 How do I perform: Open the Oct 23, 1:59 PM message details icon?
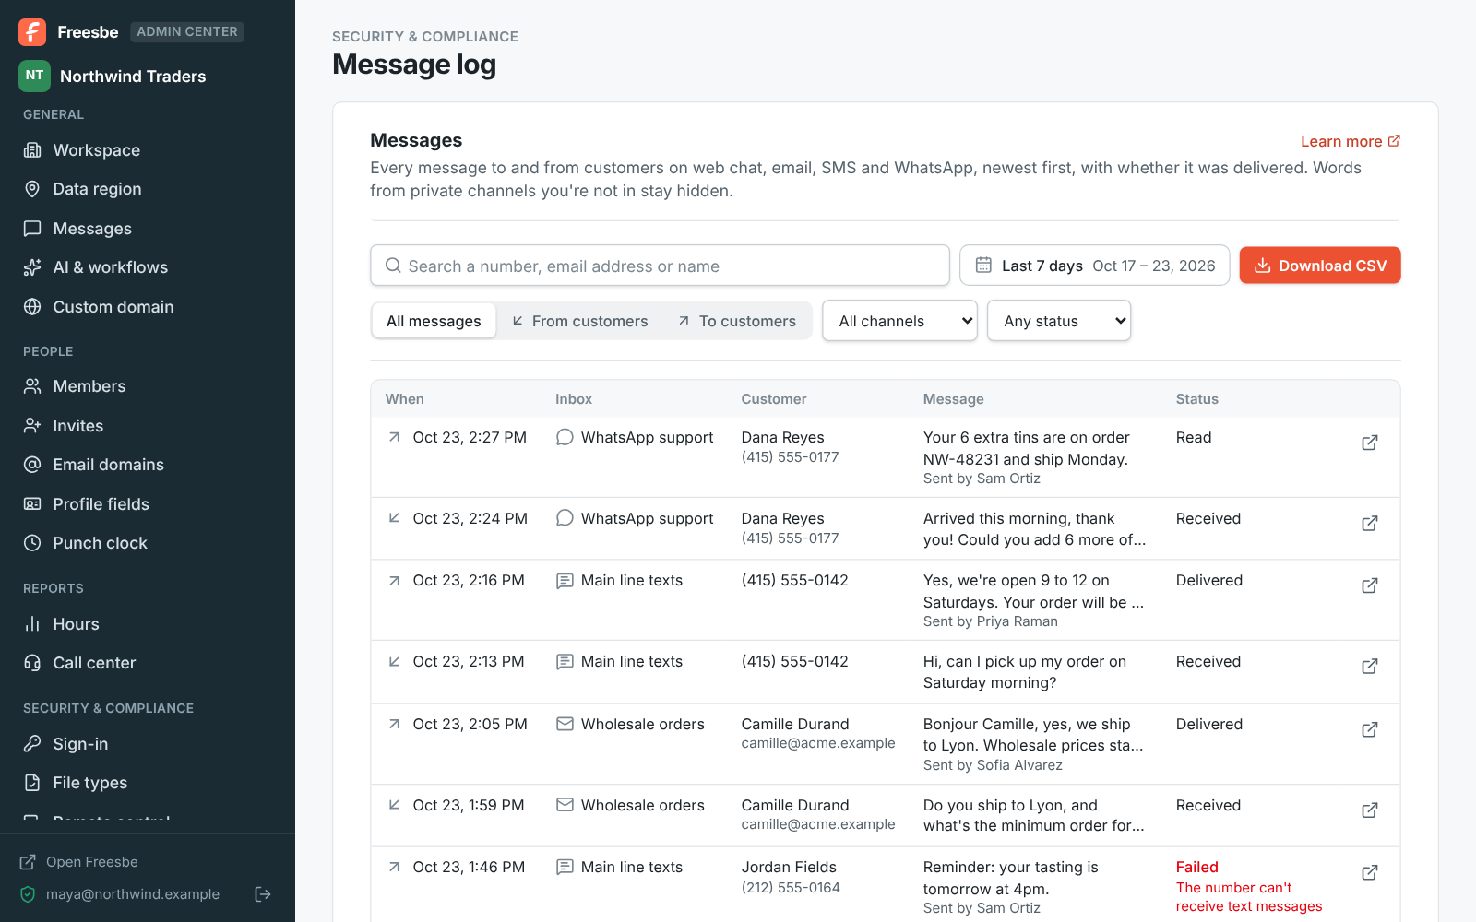pos(1370,810)
